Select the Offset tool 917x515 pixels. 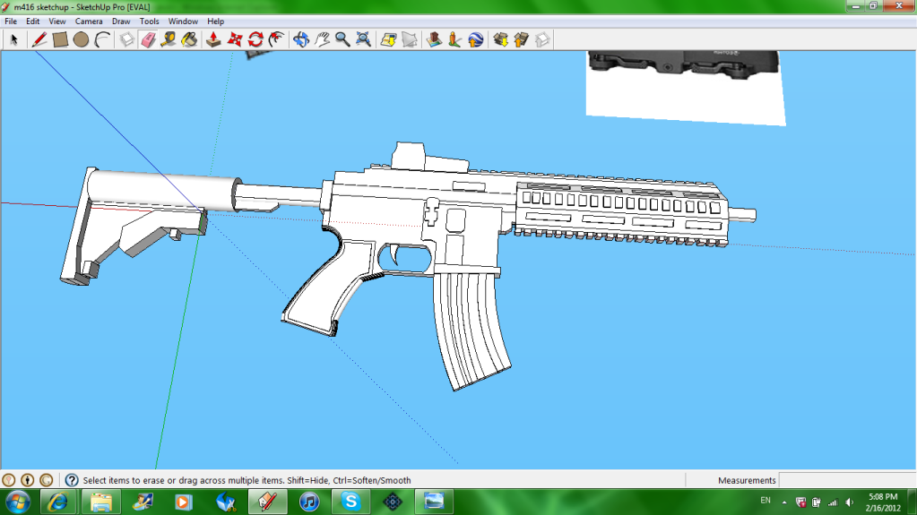click(277, 39)
